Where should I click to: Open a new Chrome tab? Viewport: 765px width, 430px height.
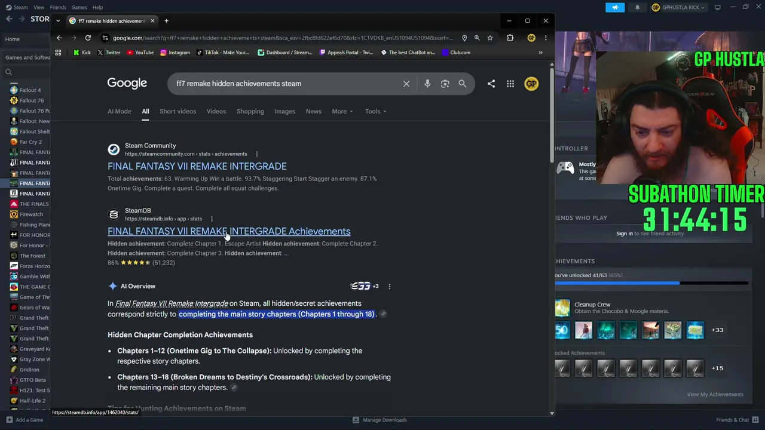166,21
